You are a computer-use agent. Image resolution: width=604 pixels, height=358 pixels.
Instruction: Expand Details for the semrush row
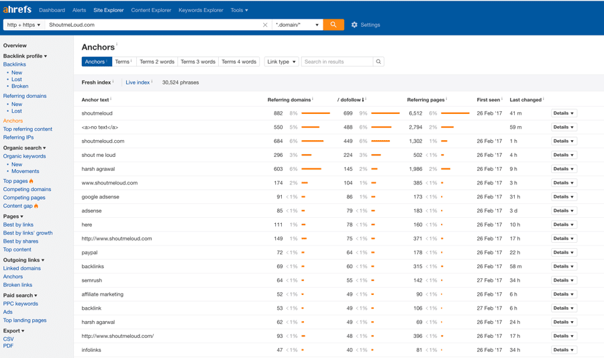coord(564,280)
